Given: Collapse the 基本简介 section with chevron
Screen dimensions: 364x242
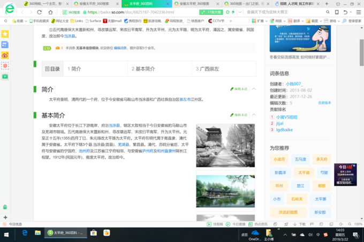Looking at the screenshot, I should 254,115.
